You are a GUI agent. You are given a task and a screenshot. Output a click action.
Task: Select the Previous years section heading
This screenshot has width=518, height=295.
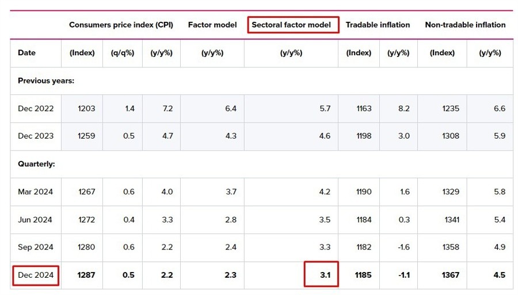click(x=46, y=81)
